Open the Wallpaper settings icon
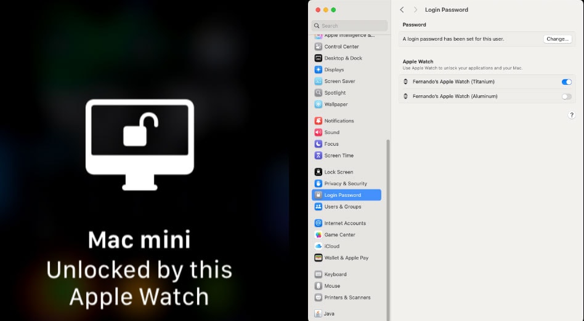Viewport: 584px width, 321px height. (x=318, y=105)
